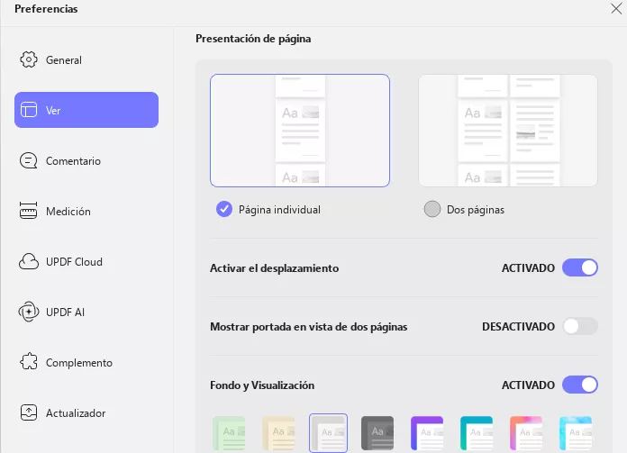
Task: Choose the two-page layout thumbnail
Action: click(x=508, y=131)
